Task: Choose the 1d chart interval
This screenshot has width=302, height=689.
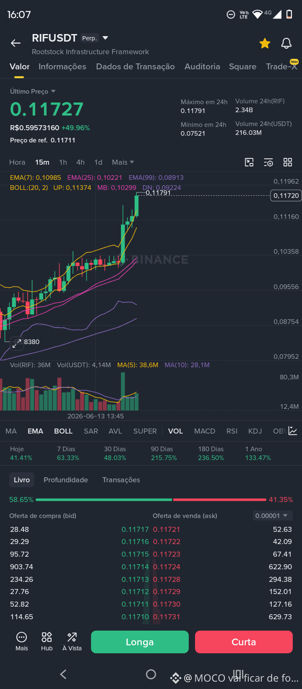Action: [x=98, y=162]
